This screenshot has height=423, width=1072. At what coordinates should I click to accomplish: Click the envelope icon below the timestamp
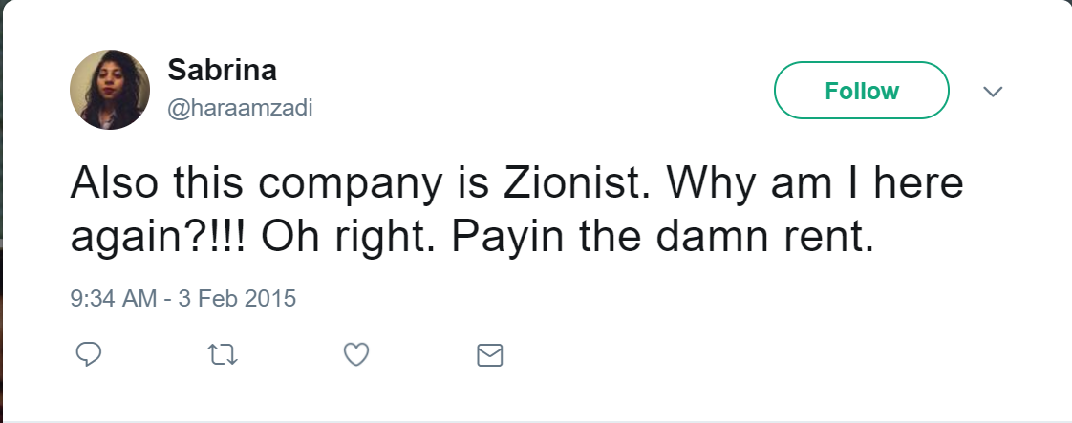[x=489, y=356]
